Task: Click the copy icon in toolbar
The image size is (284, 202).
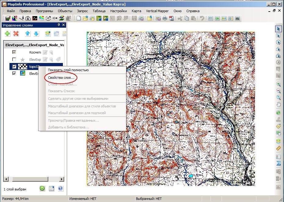Action: 187,18
